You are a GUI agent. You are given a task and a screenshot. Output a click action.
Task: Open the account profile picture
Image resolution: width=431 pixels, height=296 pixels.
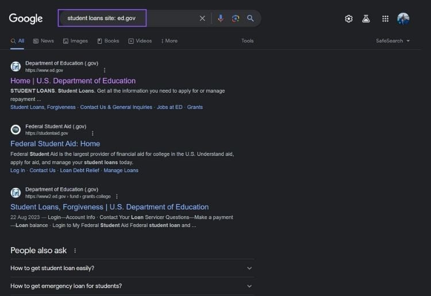(x=403, y=19)
